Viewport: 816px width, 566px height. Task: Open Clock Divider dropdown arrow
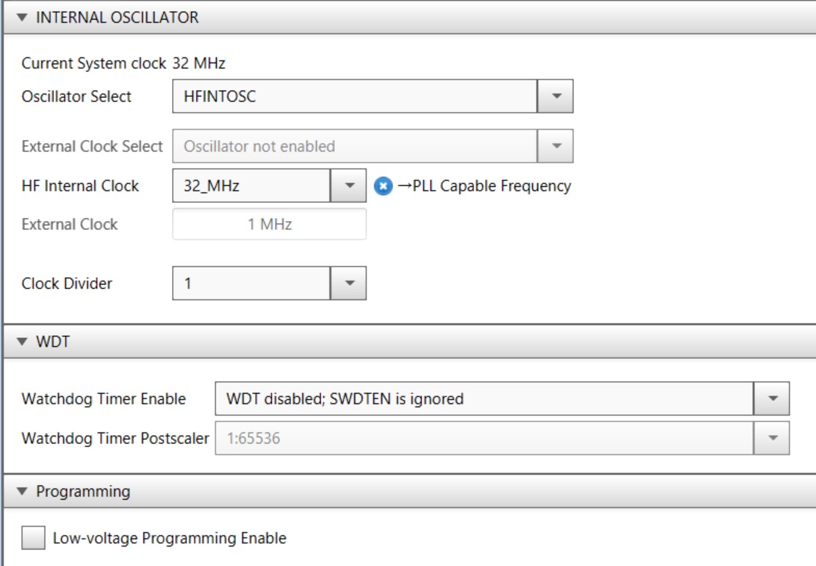tap(349, 283)
